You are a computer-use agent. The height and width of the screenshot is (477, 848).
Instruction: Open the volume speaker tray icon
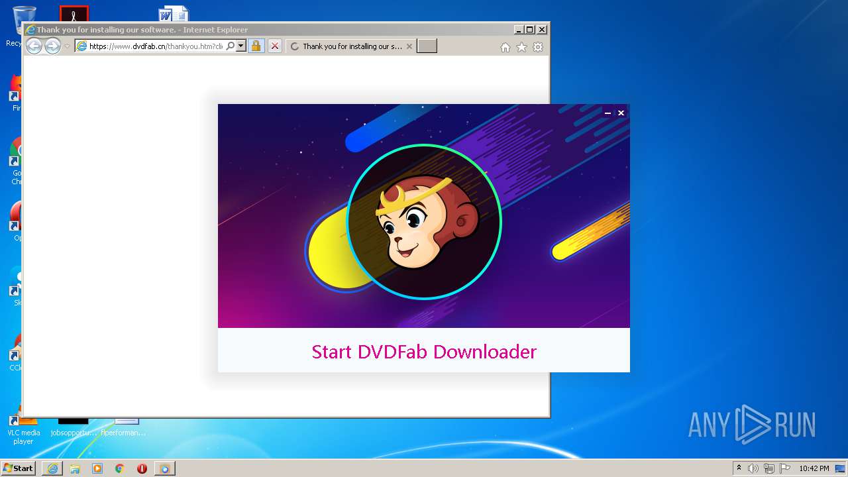753,468
